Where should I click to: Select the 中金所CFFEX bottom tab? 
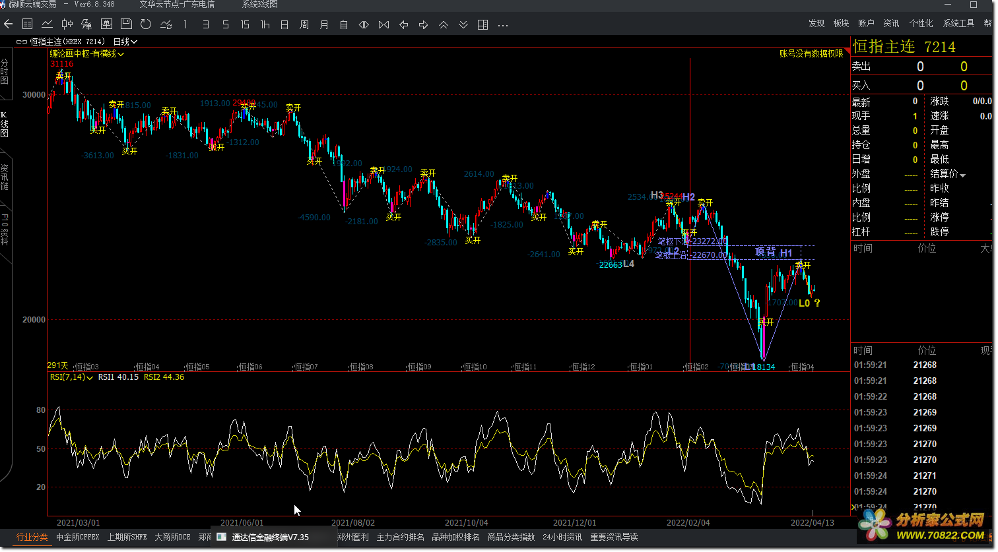coord(78,537)
